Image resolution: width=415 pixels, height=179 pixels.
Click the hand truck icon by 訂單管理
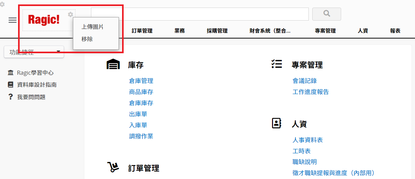113,167
